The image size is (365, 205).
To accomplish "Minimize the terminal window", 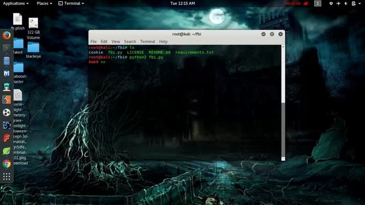I will click(x=263, y=34).
